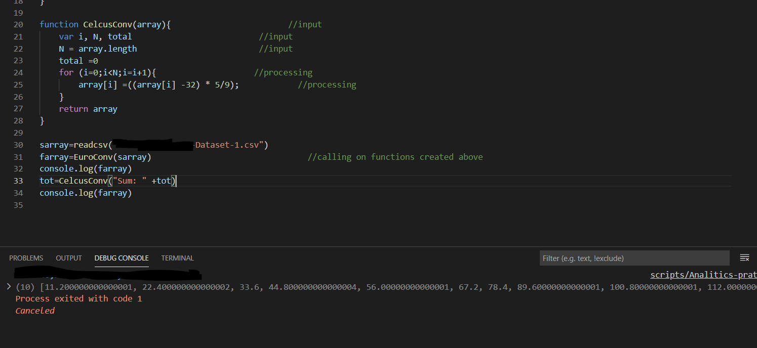Open the PROBLEMS tab
757x348 pixels.
point(26,258)
